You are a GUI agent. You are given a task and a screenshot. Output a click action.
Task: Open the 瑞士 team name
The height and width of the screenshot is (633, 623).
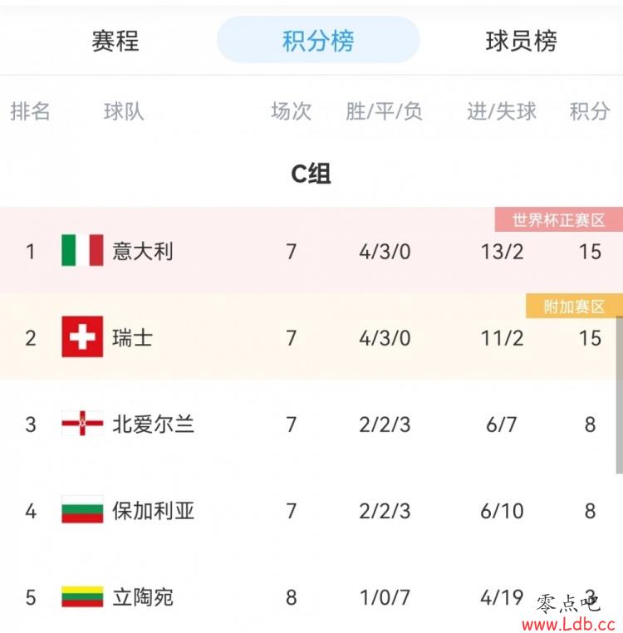pyautogui.click(x=133, y=338)
